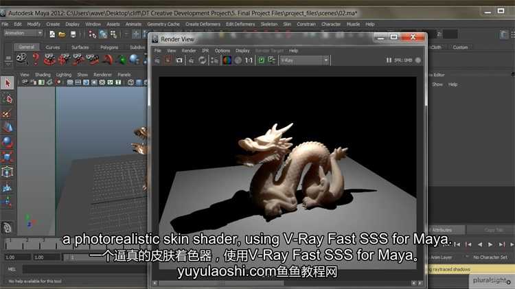Switch to the Polygons shelf tab
The image size is (515, 289).
pyautogui.click(x=109, y=47)
